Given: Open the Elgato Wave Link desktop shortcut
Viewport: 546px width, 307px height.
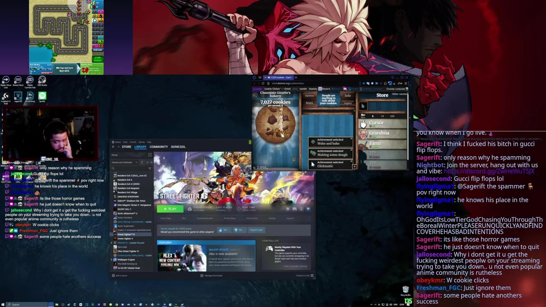Looking at the screenshot, I should [6, 82].
